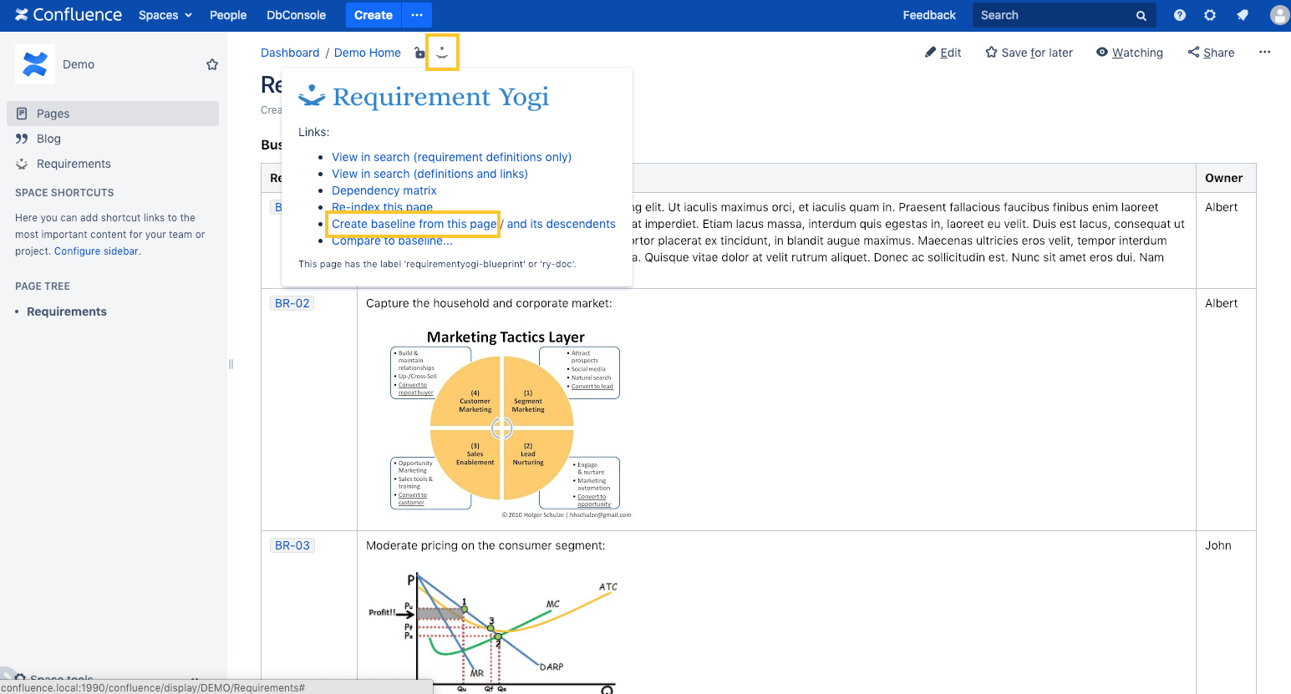1291x694 pixels.
Task: Open the page more actions ellipsis menu
Action: [x=1264, y=52]
